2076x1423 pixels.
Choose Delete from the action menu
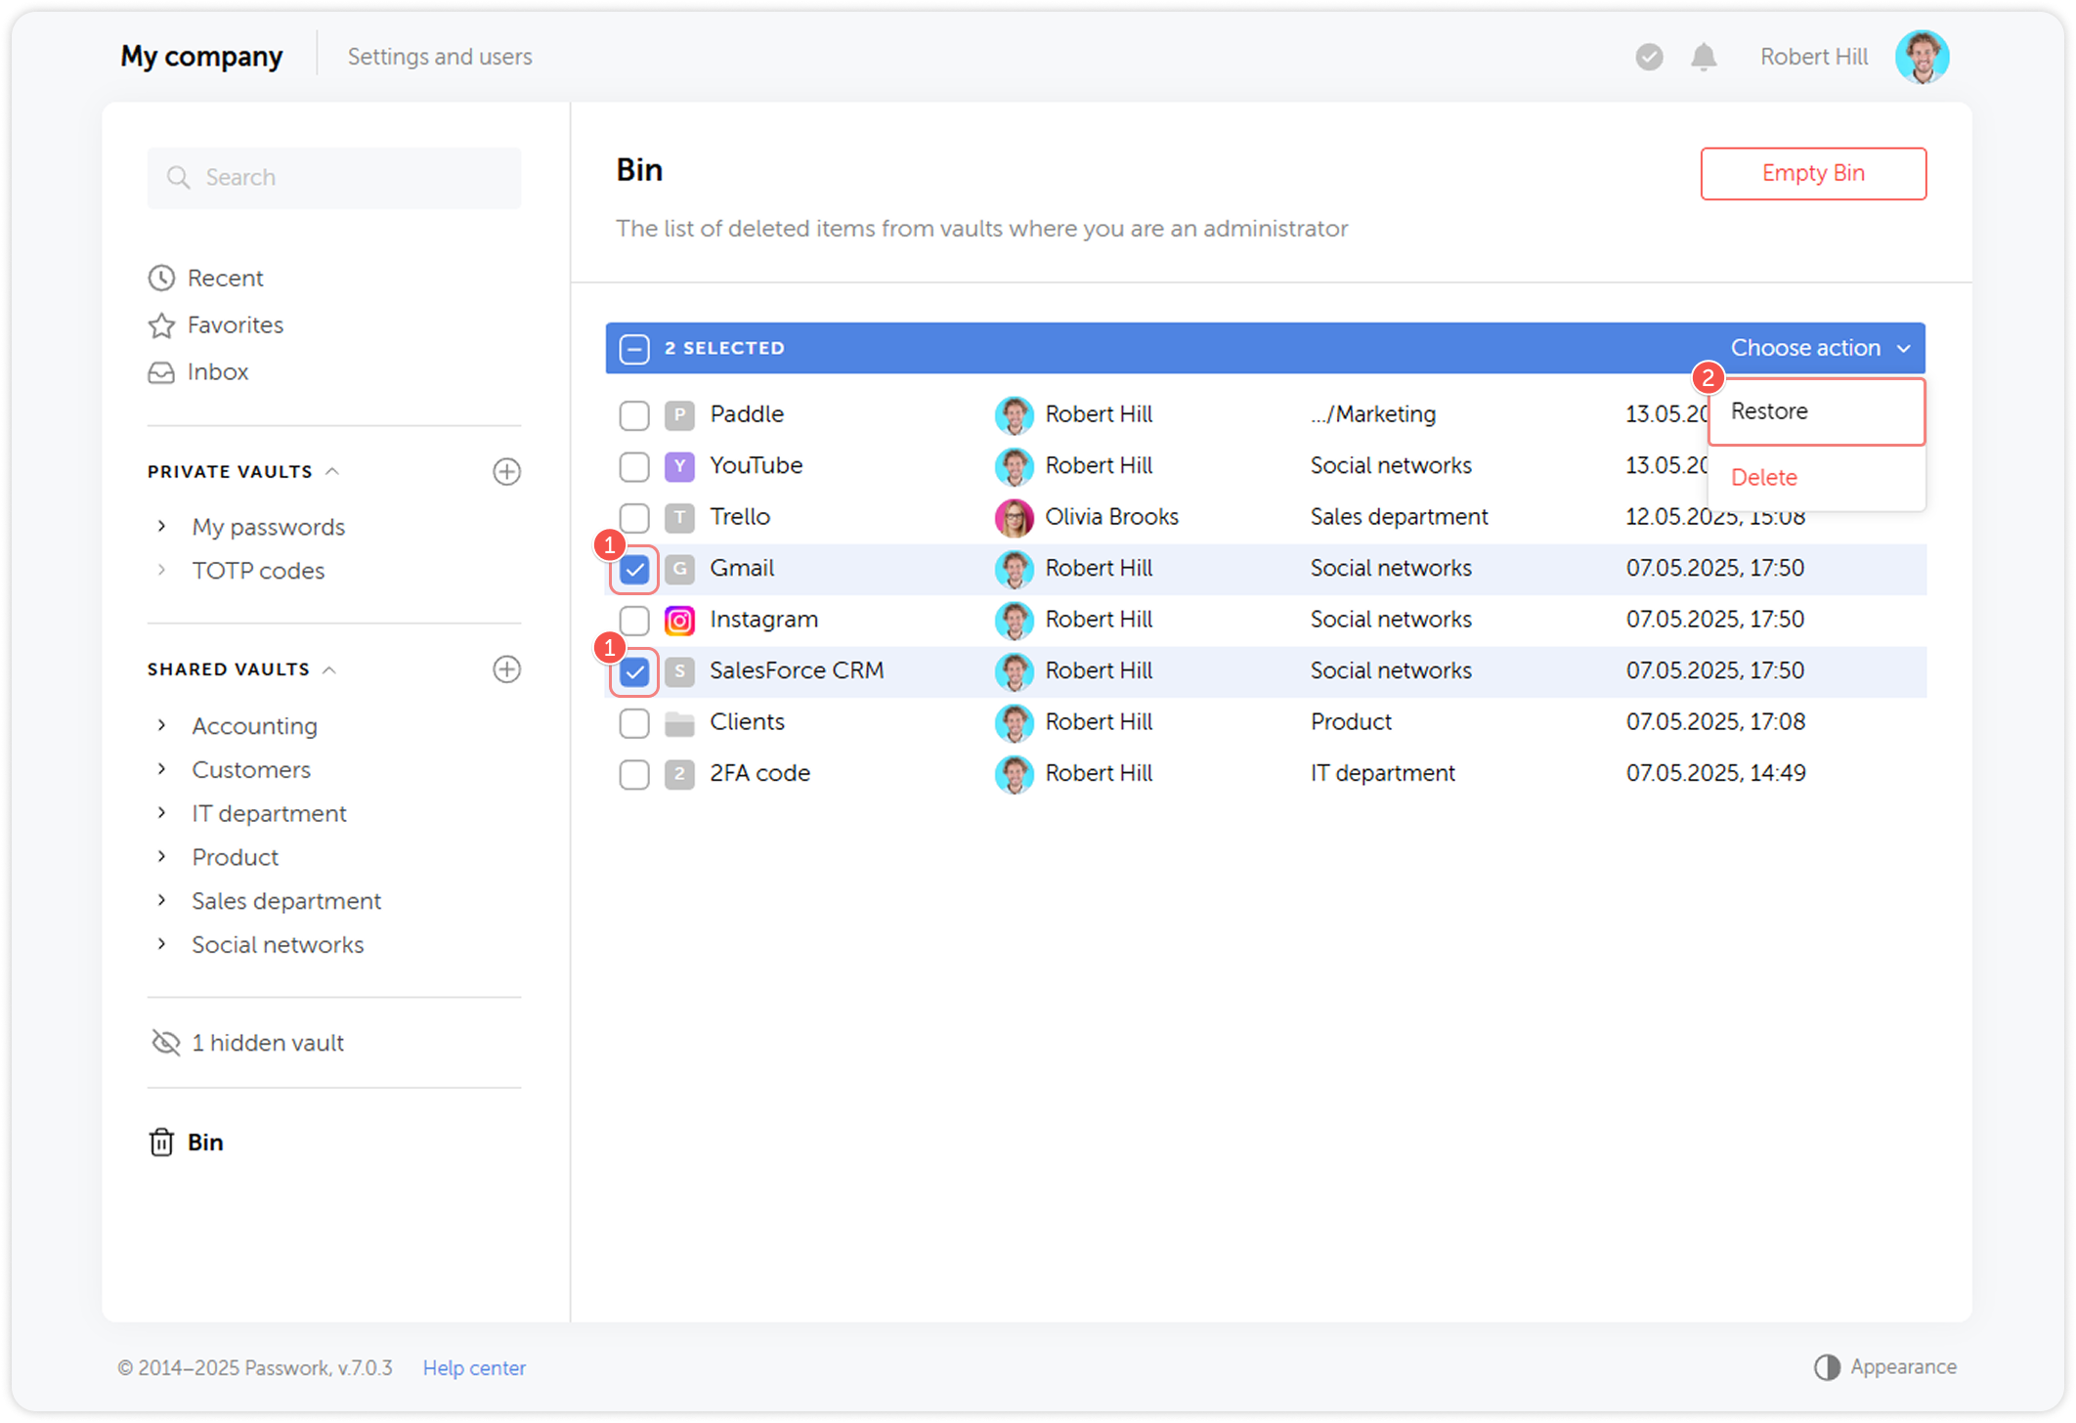pos(1763,477)
